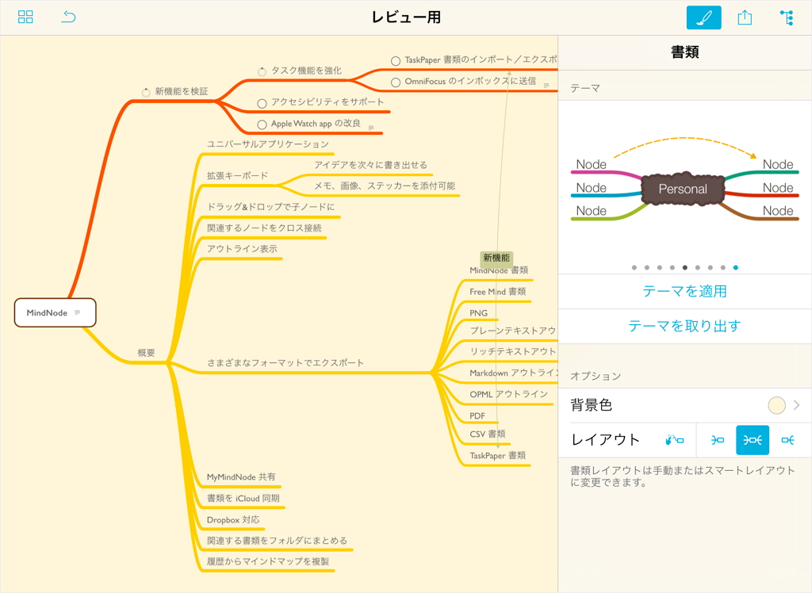Select the さまざまなフォーマットでエクスポート node
This screenshot has width=812, height=593.
pos(285,362)
